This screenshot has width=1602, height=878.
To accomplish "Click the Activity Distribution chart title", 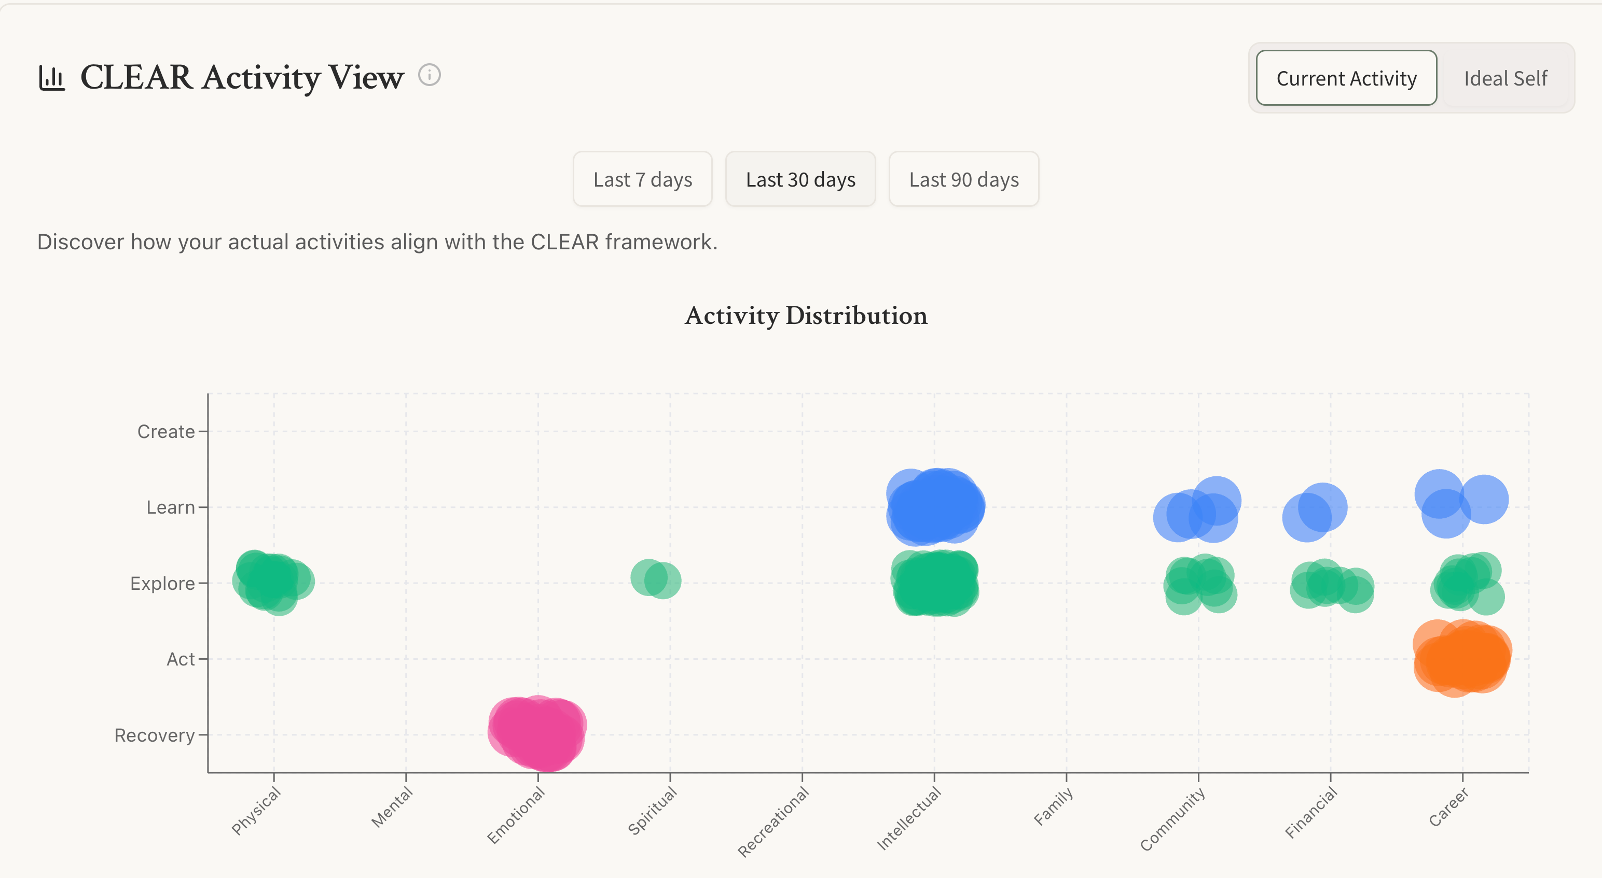I will 805,316.
